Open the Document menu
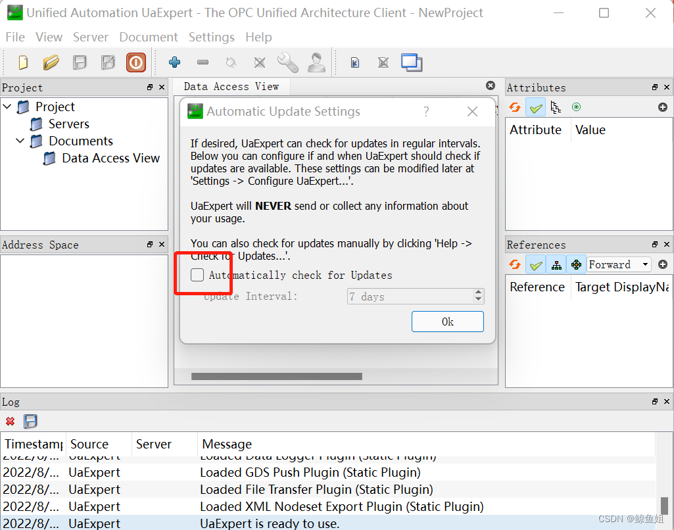 click(x=149, y=37)
